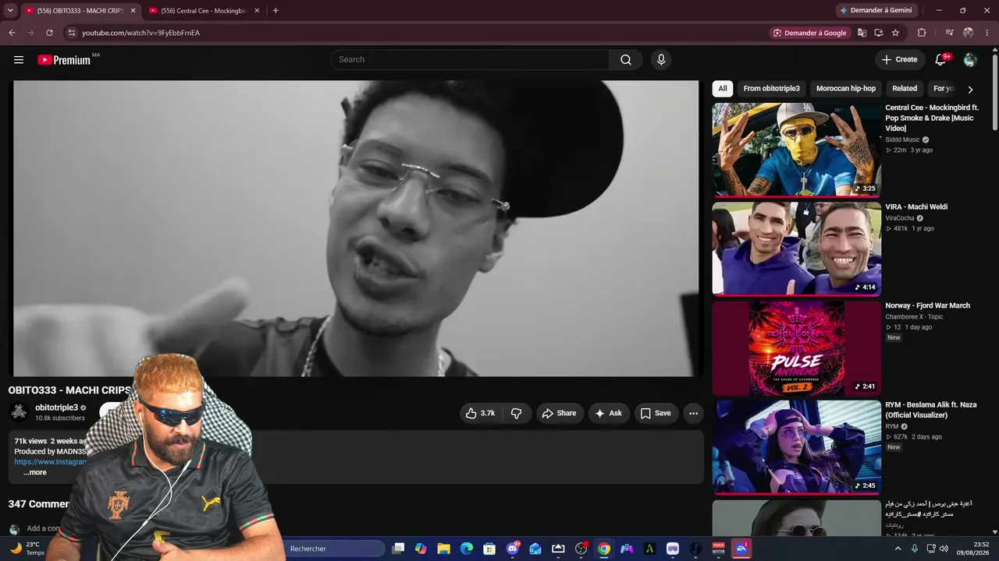This screenshot has width=999, height=561.
Task: Select the From obitotriple3 chip
Action: coord(771,89)
